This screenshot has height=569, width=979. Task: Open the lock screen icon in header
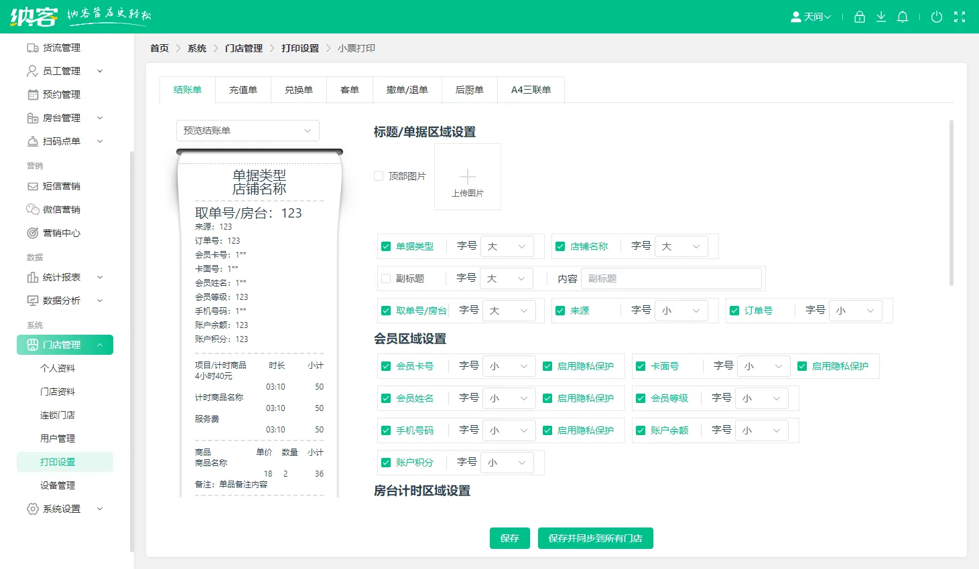point(860,17)
